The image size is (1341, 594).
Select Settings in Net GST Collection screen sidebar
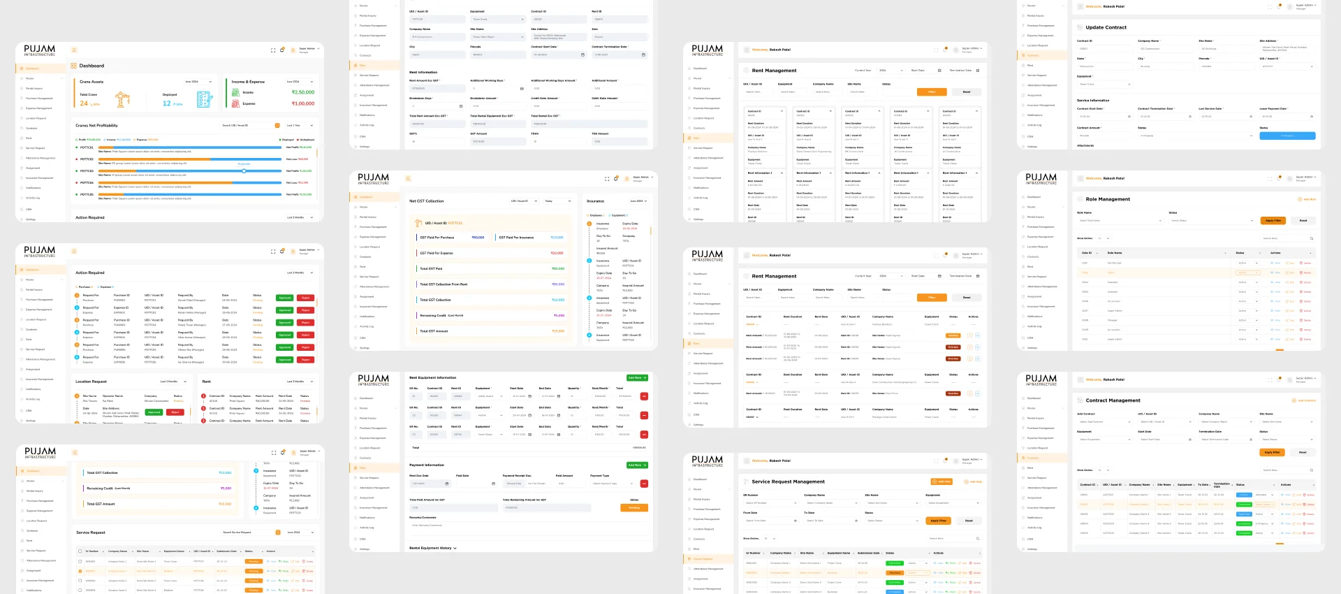(364, 347)
